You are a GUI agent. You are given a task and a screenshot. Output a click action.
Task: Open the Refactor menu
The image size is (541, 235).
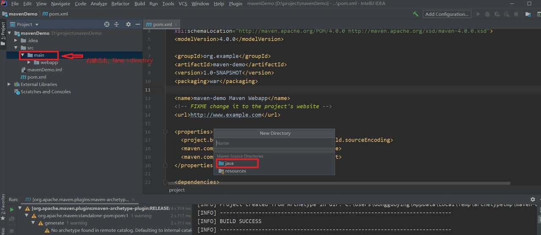pyautogui.click(x=120, y=3)
